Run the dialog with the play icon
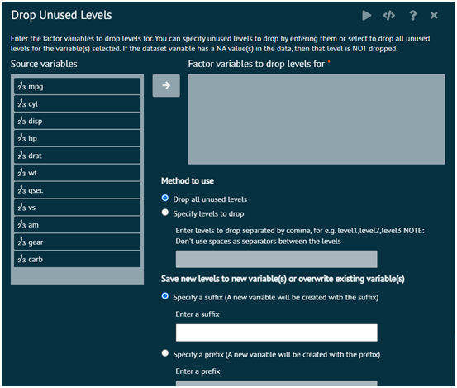 point(366,15)
